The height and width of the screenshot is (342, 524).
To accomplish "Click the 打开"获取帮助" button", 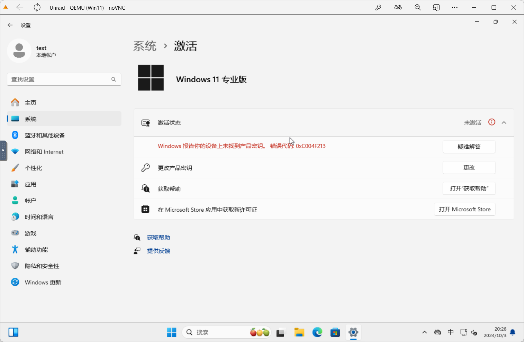I will pyautogui.click(x=469, y=188).
